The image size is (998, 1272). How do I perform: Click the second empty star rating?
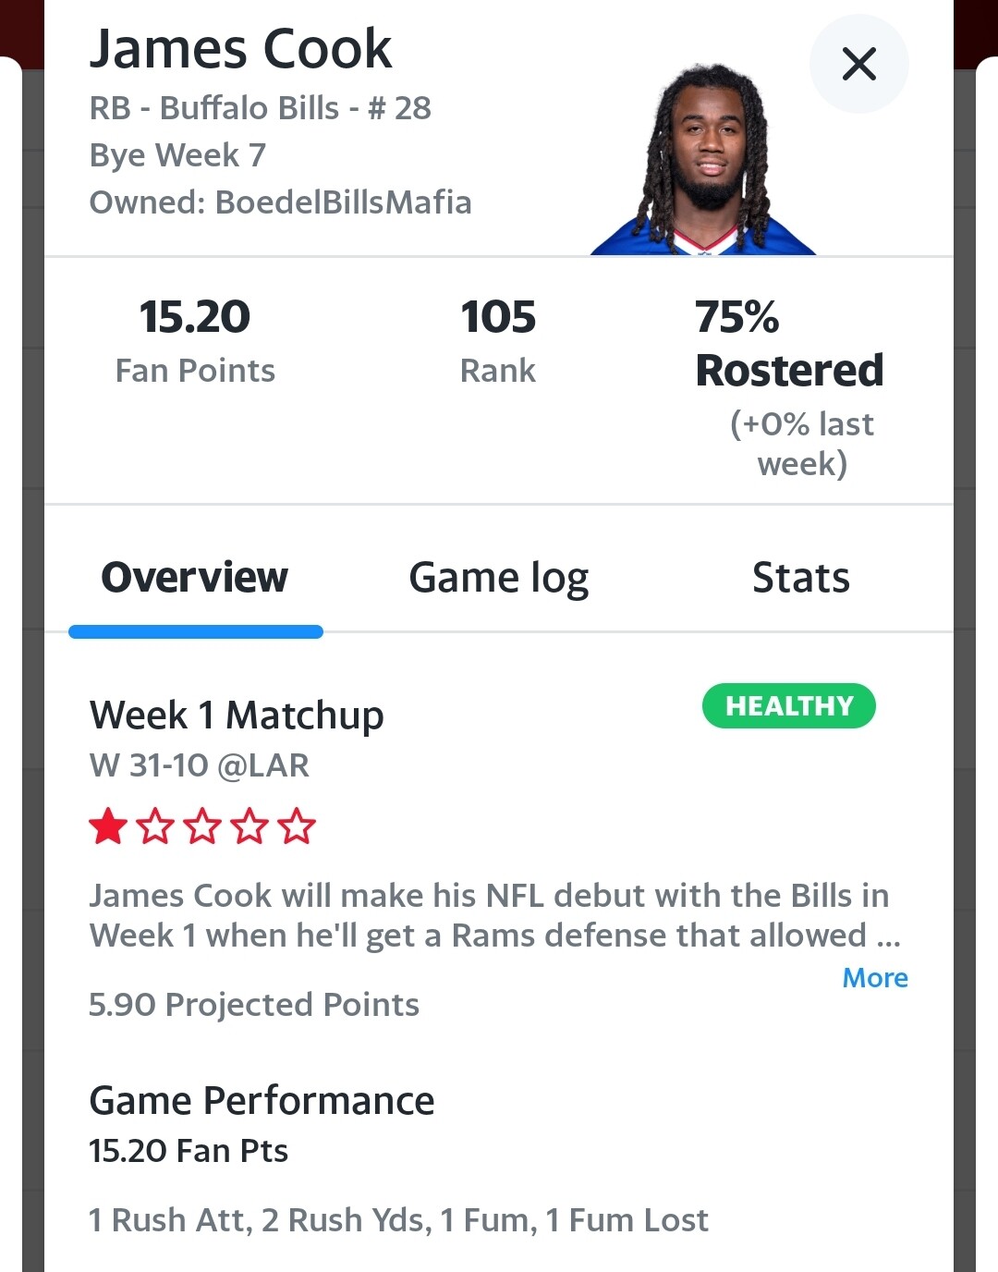pos(155,826)
